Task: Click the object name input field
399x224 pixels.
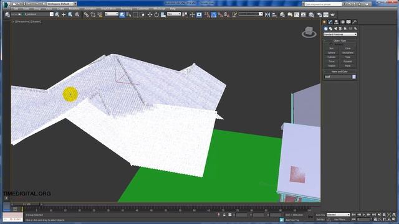Action: coord(338,77)
